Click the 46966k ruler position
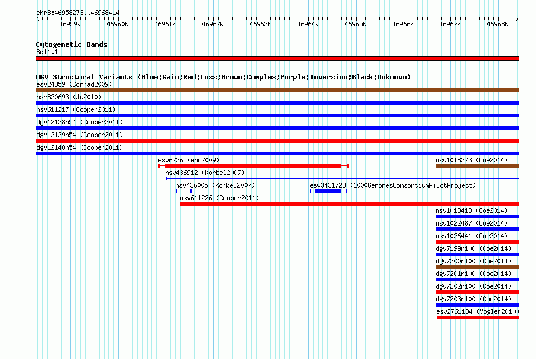The height and width of the screenshot is (359, 536). pyautogui.click(x=403, y=24)
